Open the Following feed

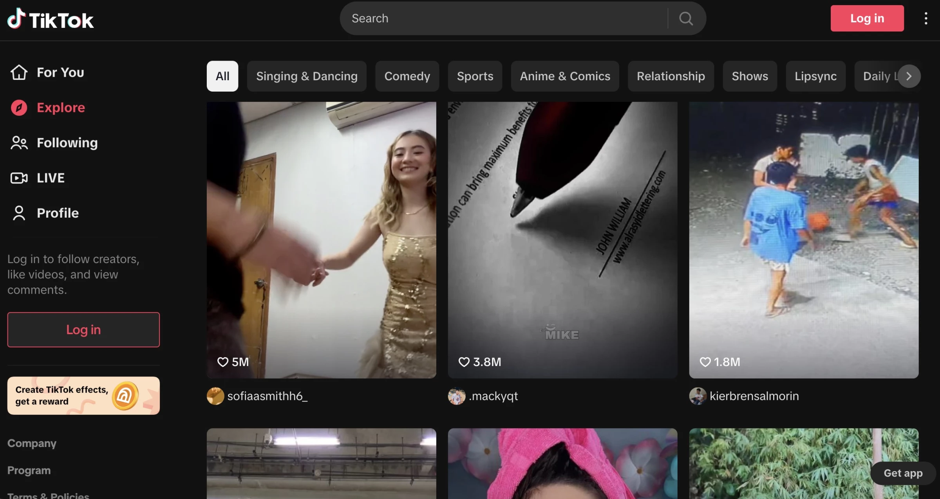tap(67, 143)
